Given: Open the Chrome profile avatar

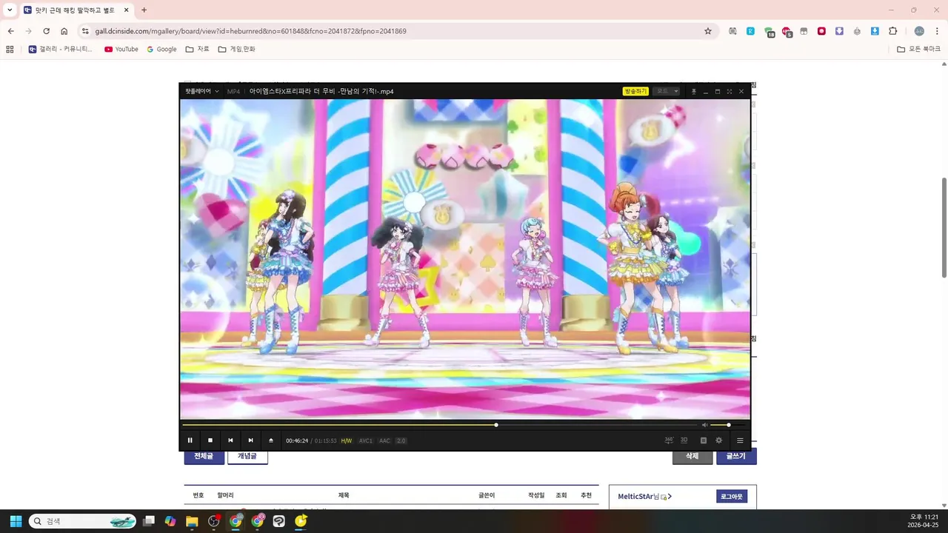Looking at the screenshot, I should [x=919, y=31].
